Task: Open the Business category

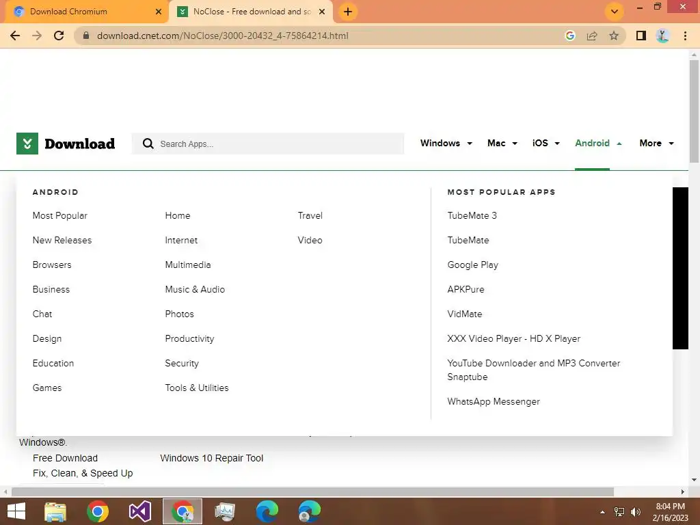Action: [51, 289]
